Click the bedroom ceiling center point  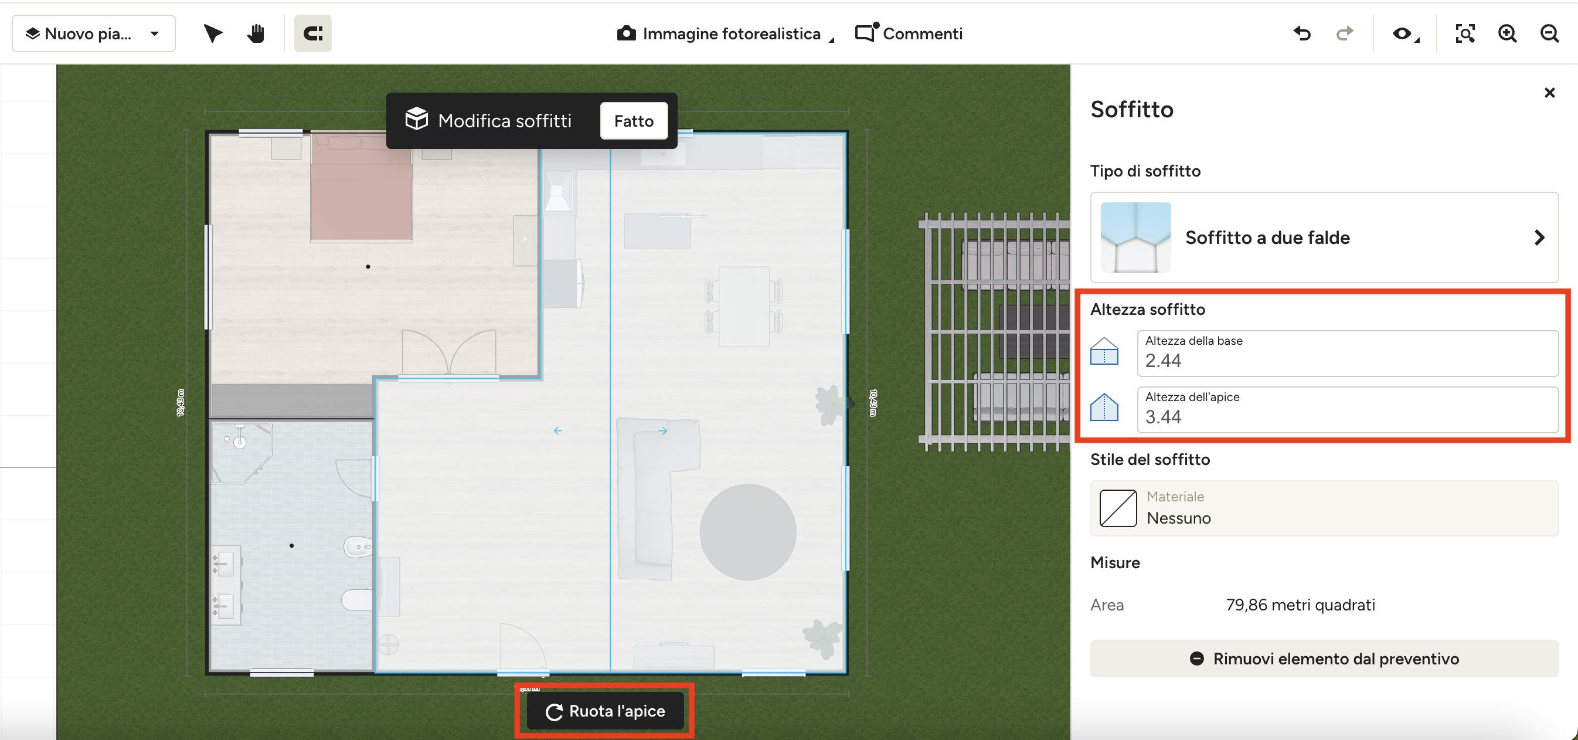tap(368, 266)
